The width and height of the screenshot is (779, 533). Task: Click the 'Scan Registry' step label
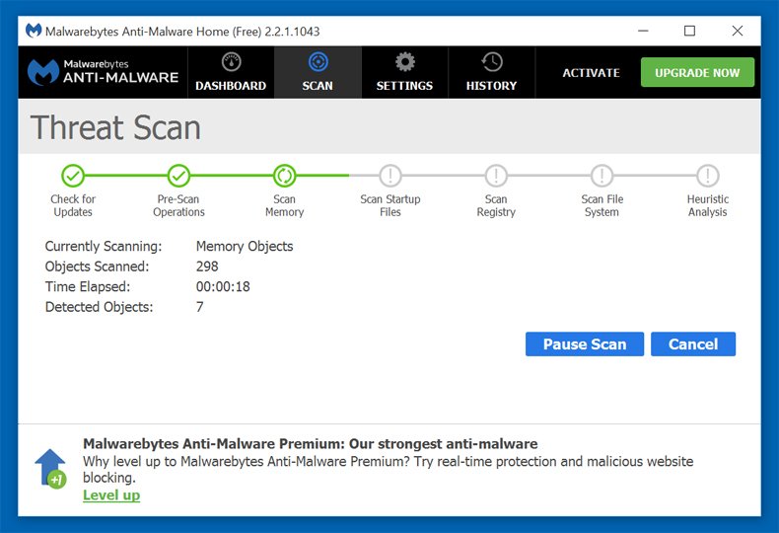pos(496,205)
